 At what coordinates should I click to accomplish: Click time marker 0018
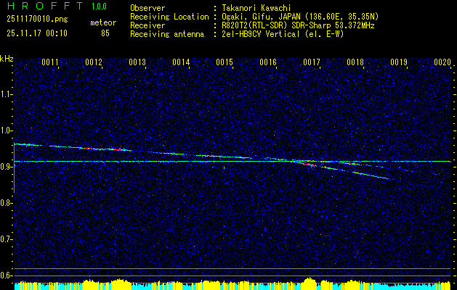[355, 62]
